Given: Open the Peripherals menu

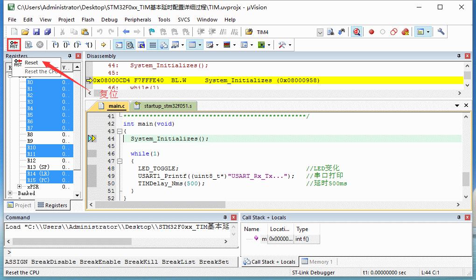Looking at the screenshot, I should click(138, 20).
